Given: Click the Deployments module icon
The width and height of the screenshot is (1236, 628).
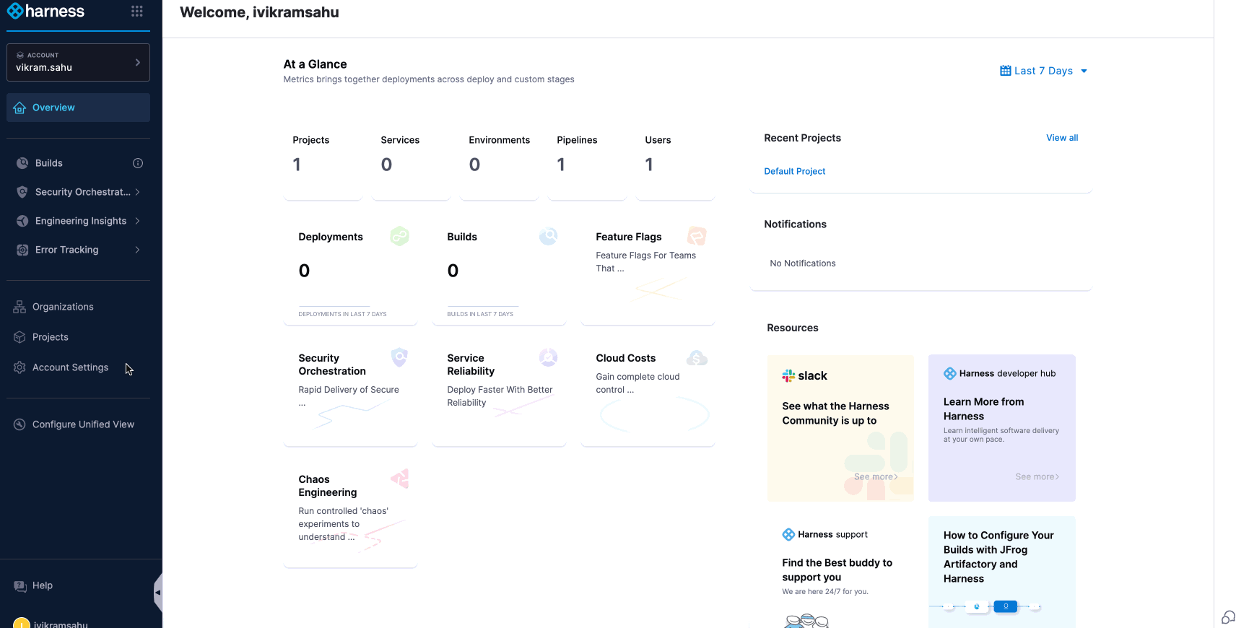Looking at the screenshot, I should click(399, 236).
